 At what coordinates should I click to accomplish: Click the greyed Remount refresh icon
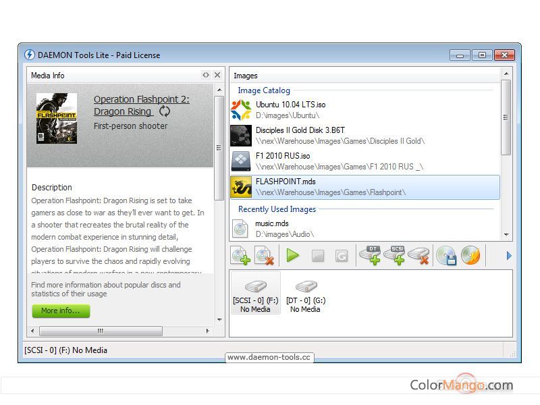tap(342, 256)
